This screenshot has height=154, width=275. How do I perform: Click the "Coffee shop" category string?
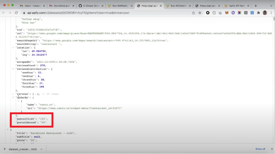31,19
